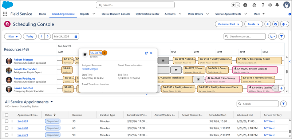The image size is (292, 139).
Task: Open the Setup gear icon
Action: [x=270, y=5]
